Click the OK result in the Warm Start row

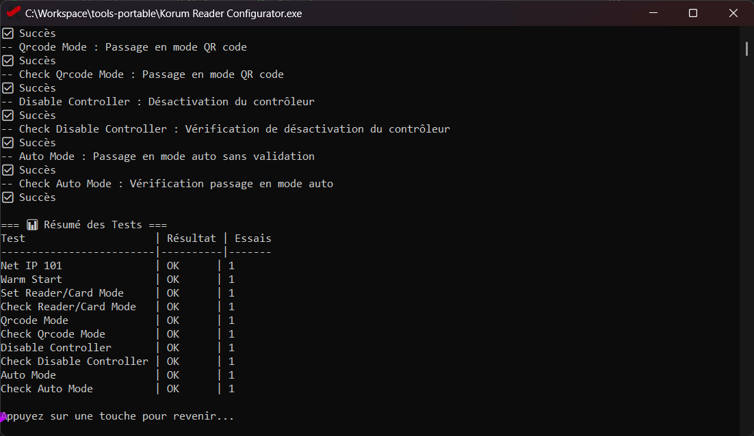(173, 280)
